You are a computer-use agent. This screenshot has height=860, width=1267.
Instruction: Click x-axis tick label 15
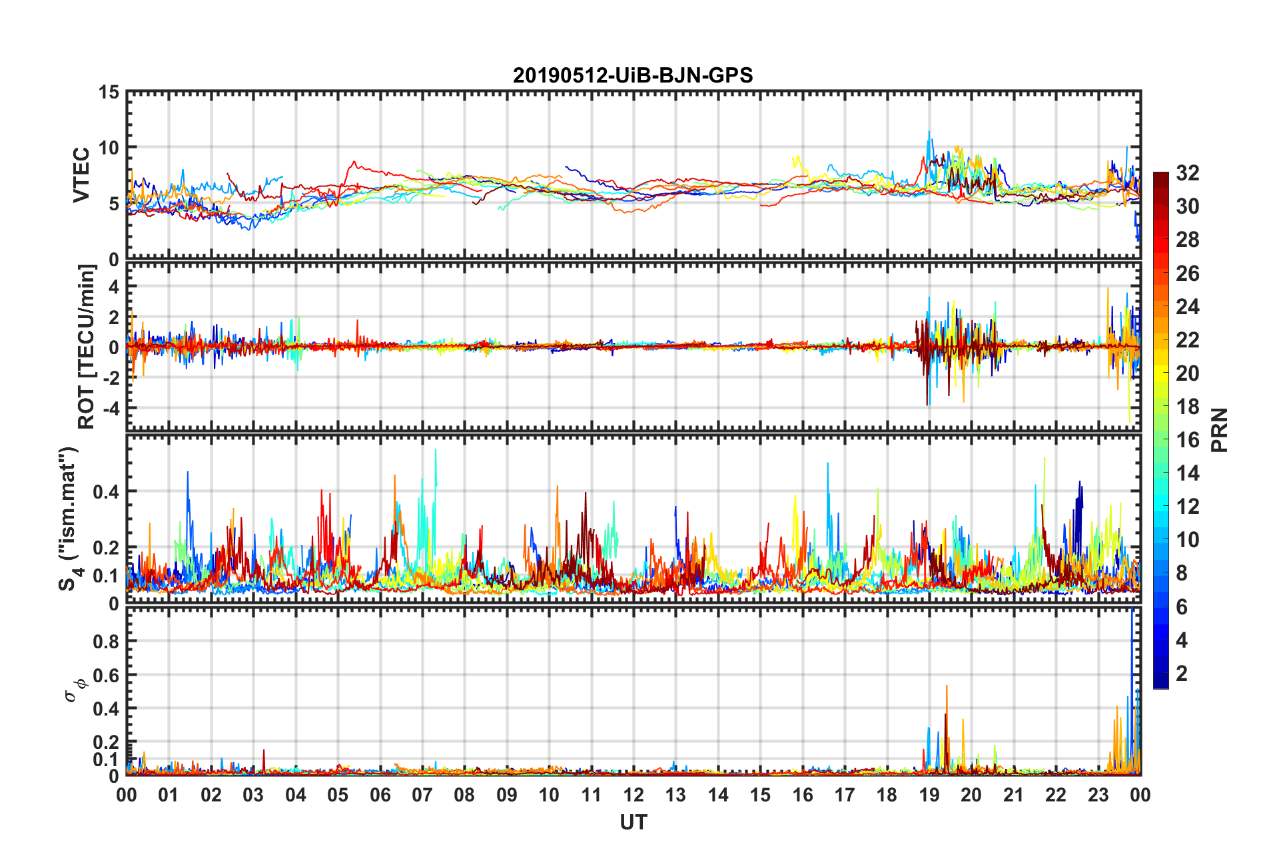(x=760, y=795)
